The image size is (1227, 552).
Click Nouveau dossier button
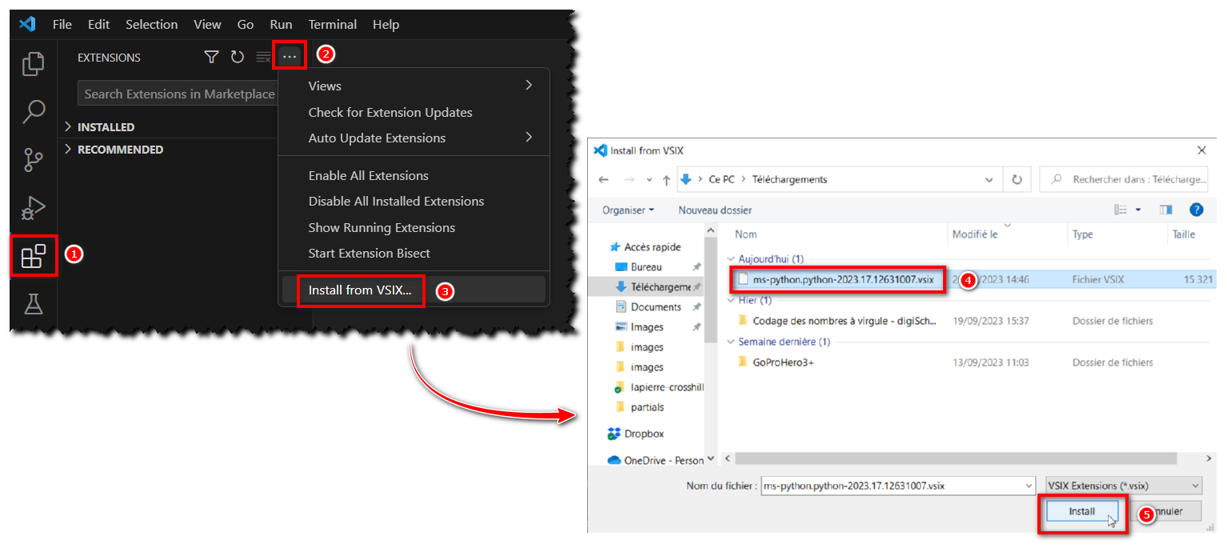715,210
